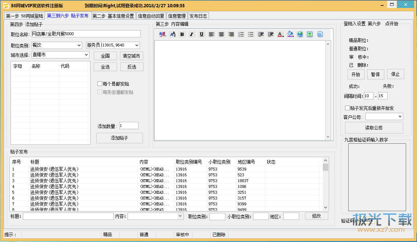Image resolution: width=417 pixels, height=242 pixels.
Task: Switch to 第一步 58同城登陆 tab
Action: coord(24,16)
